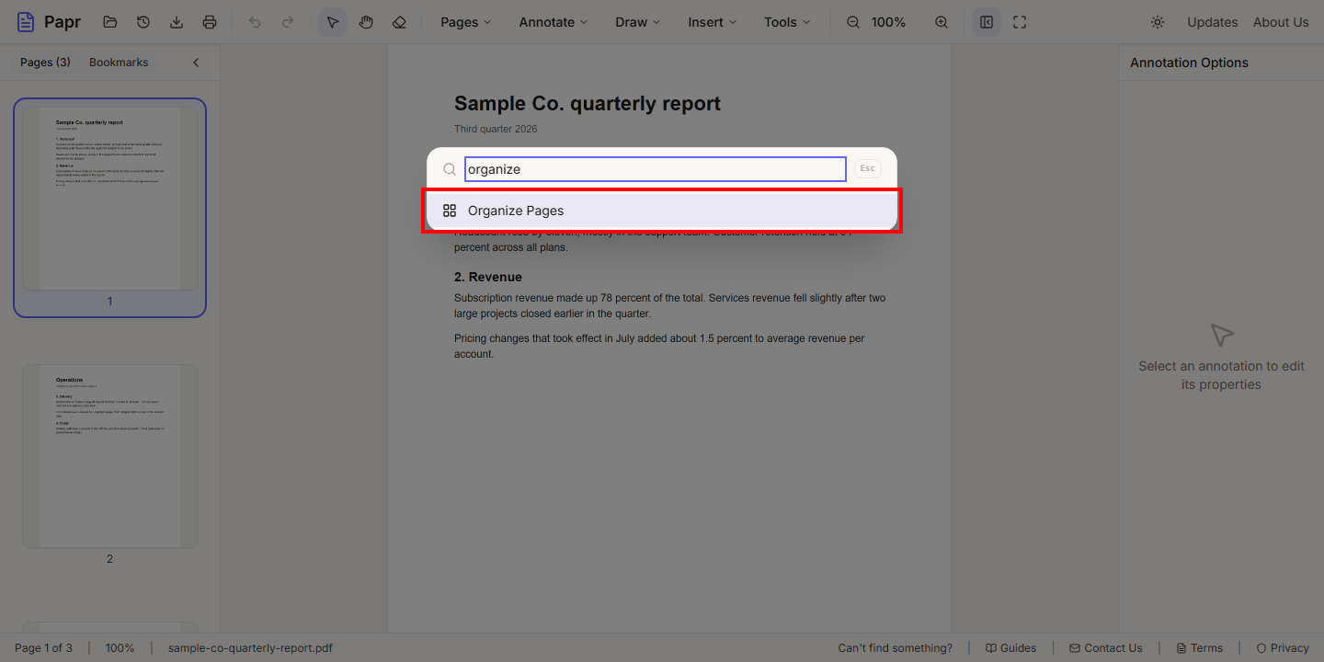Image resolution: width=1324 pixels, height=662 pixels.
Task: Open version history clock icon
Action: (x=143, y=22)
